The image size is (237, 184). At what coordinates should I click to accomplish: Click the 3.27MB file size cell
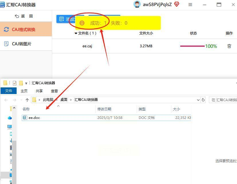[146, 46]
